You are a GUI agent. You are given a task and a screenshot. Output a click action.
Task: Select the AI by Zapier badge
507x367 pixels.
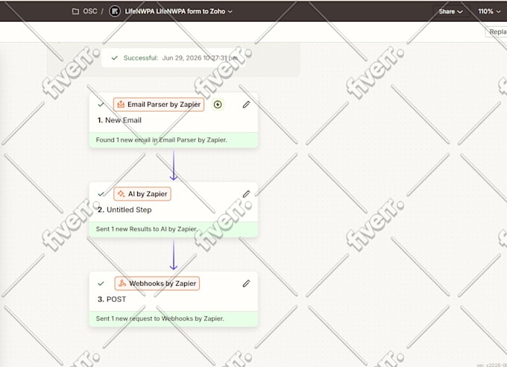[142, 194]
